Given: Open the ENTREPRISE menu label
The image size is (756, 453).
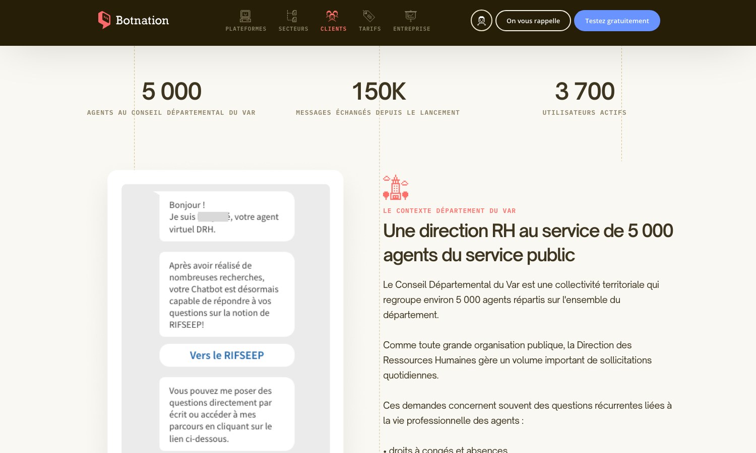Looking at the screenshot, I should coord(412,29).
